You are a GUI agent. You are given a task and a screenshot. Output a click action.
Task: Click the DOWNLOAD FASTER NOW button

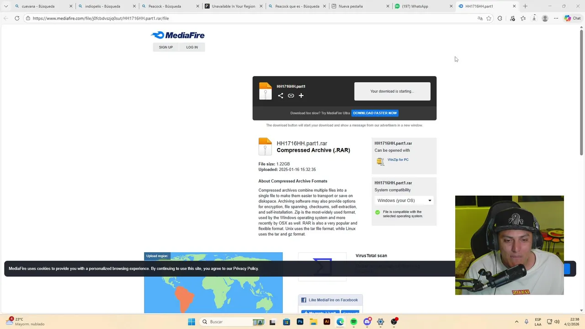click(375, 113)
